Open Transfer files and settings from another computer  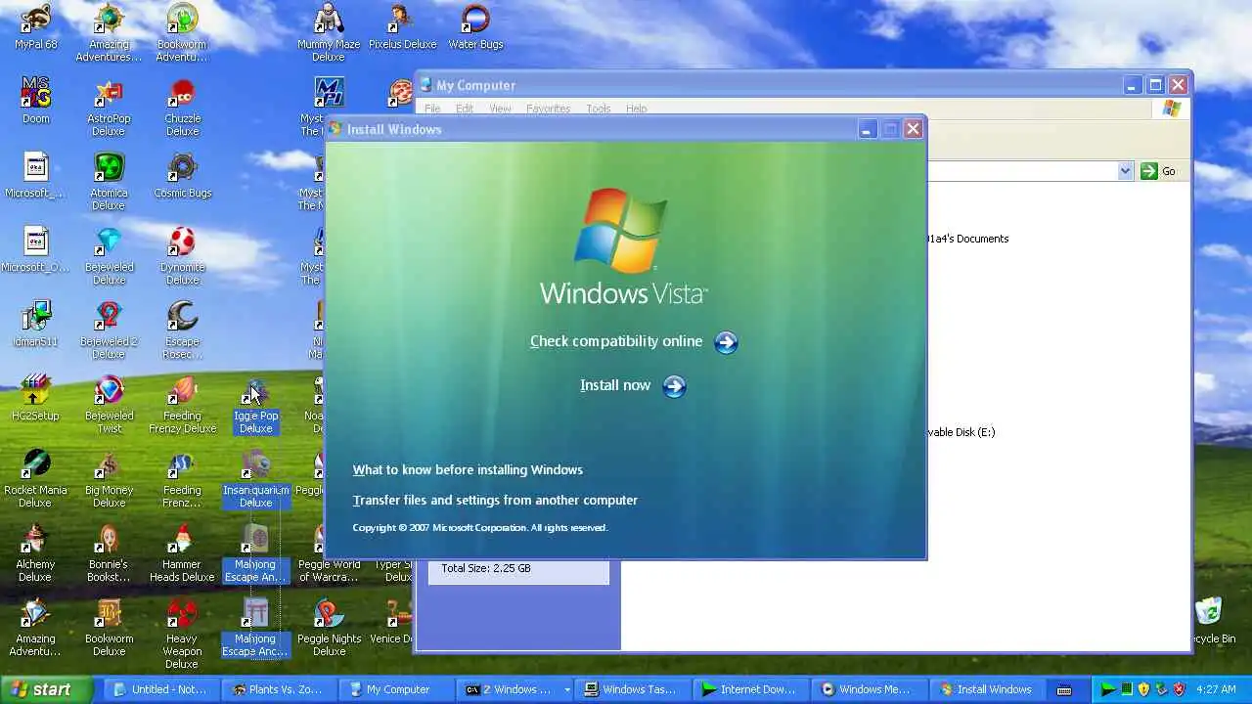pyautogui.click(x=495, y=501)
